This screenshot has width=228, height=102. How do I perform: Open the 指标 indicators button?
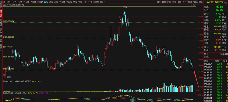pyautogui.click(x=159, y=2)
